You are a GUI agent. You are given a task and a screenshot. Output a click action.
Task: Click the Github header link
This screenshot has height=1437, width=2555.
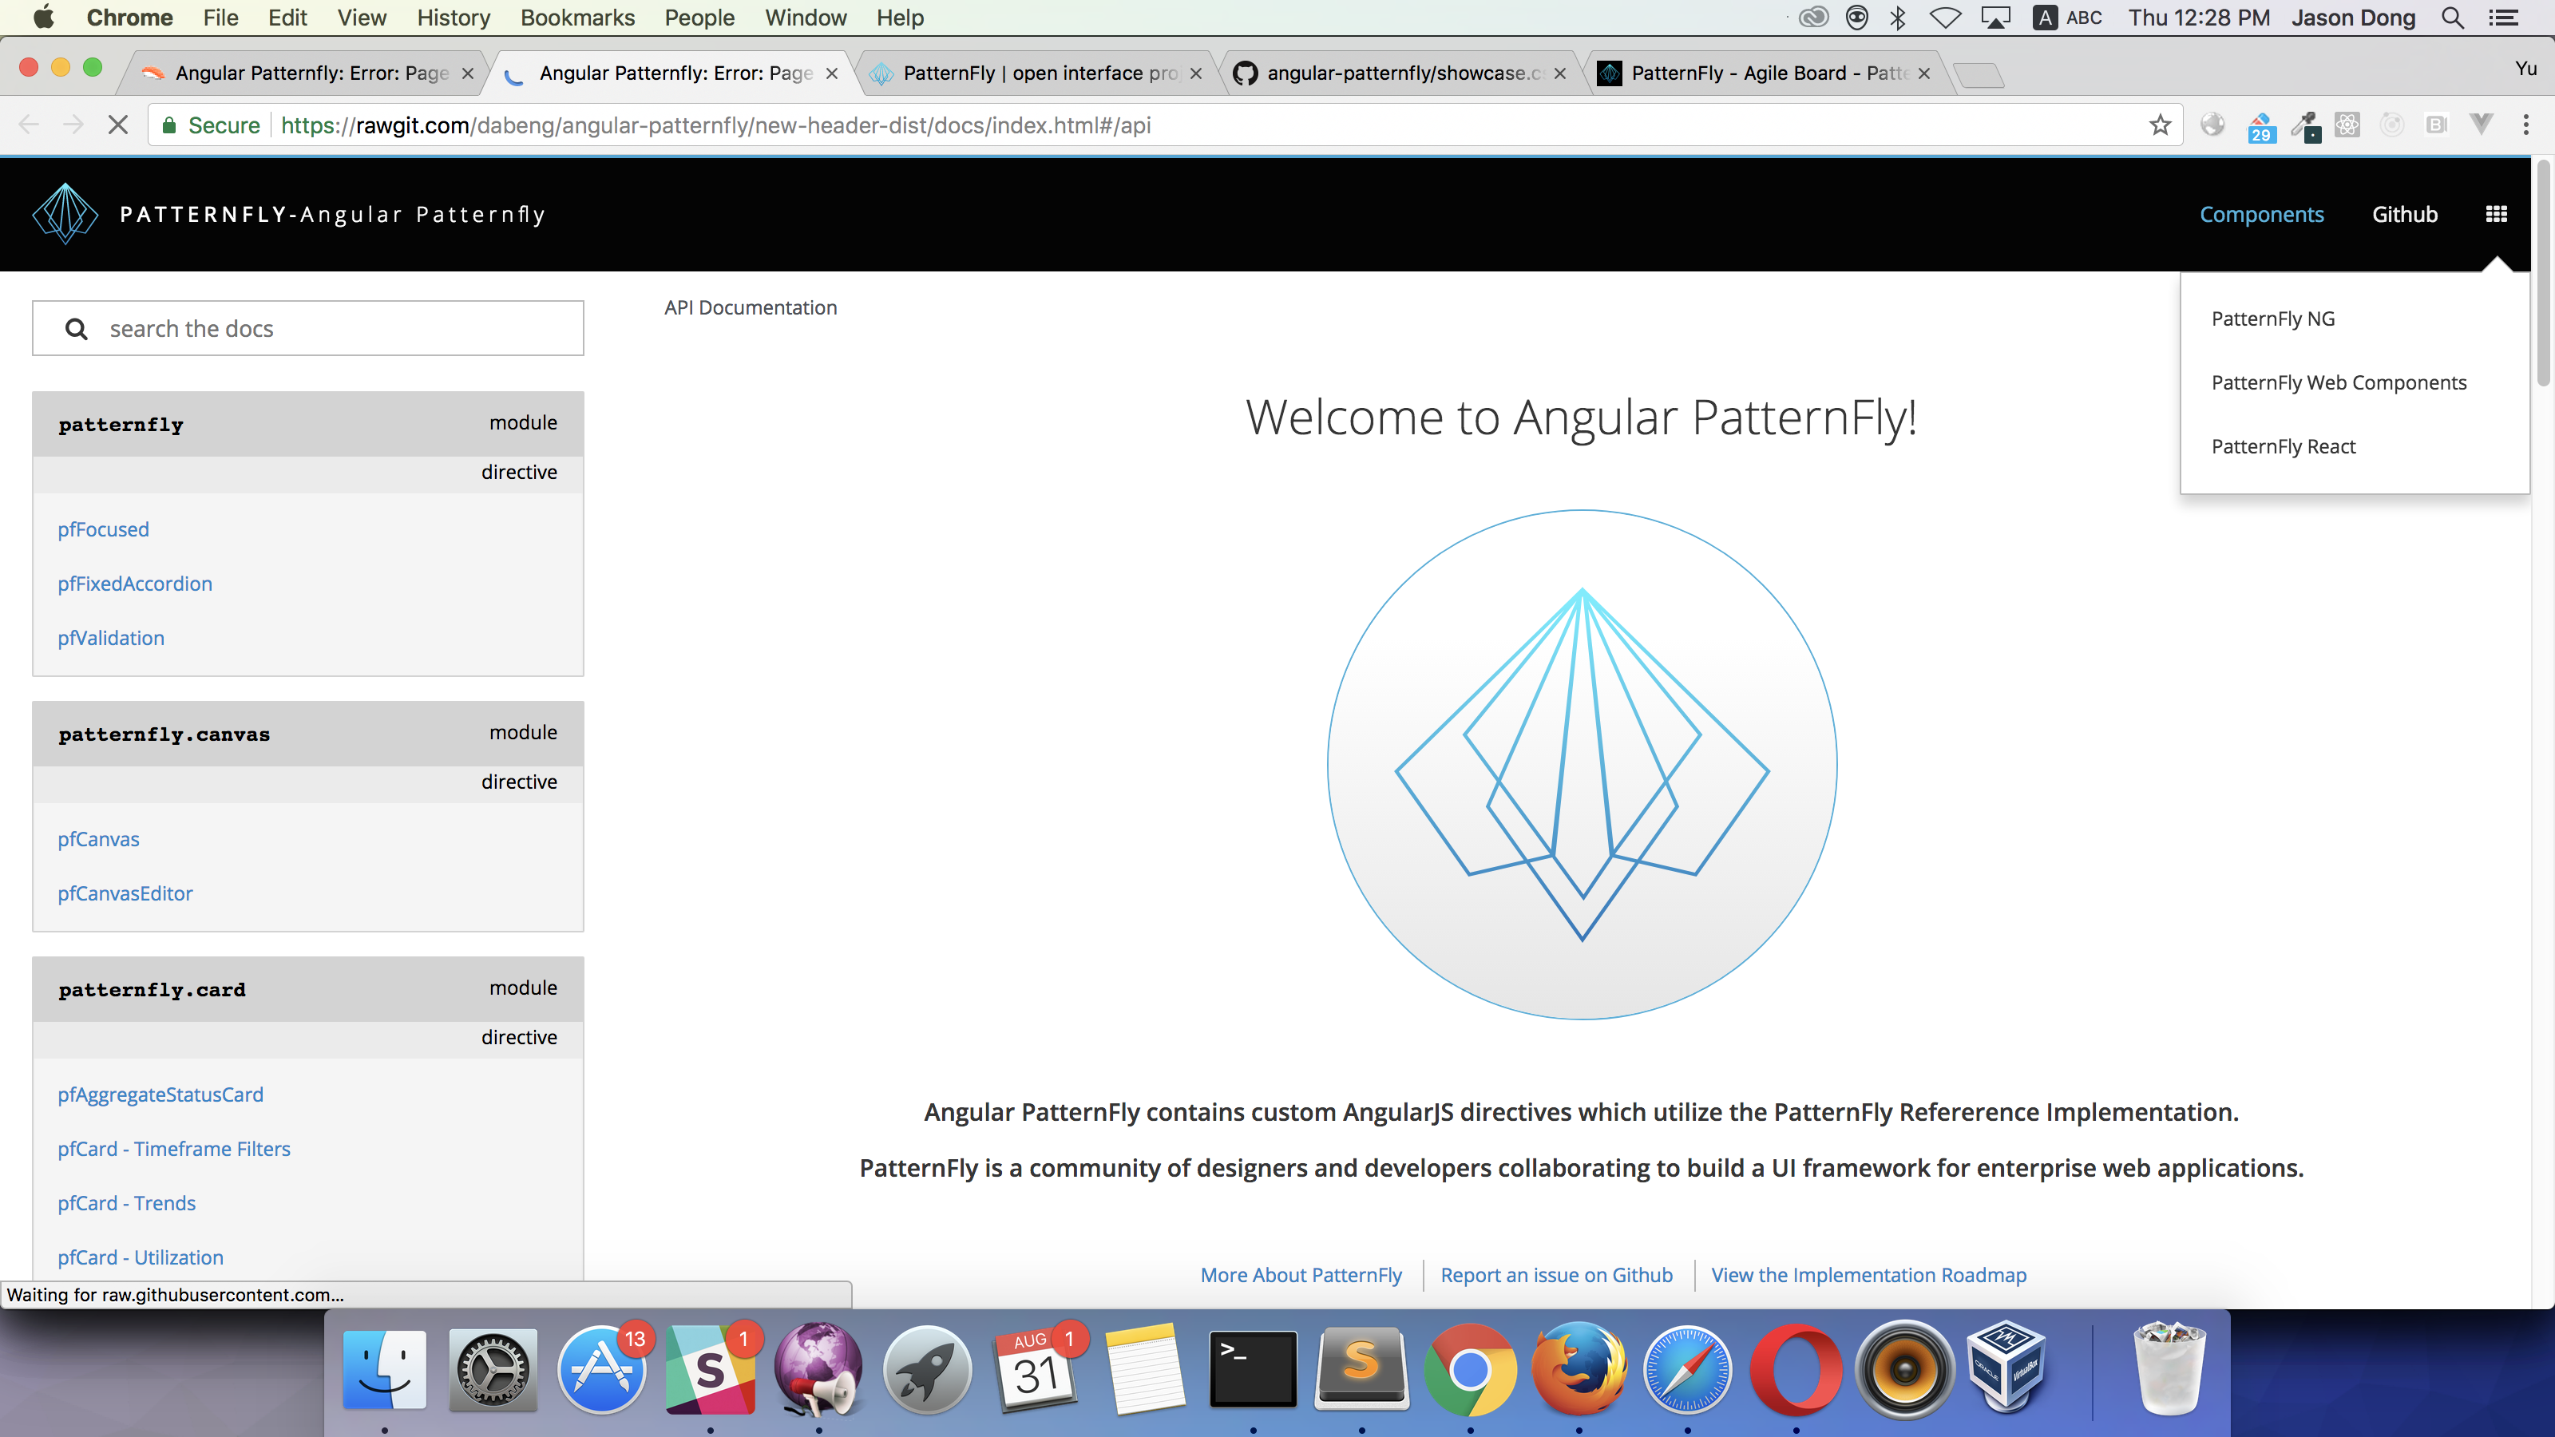2403,214
